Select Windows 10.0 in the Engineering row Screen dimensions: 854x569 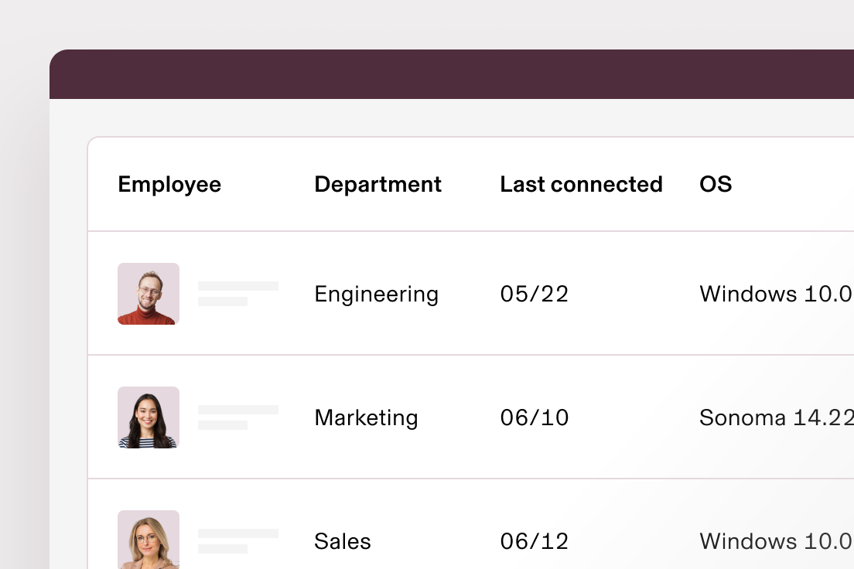[777, 294]
